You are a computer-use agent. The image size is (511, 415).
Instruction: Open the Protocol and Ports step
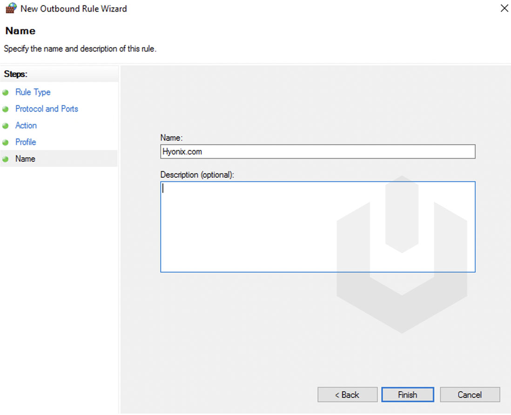[x=47, y=109]
